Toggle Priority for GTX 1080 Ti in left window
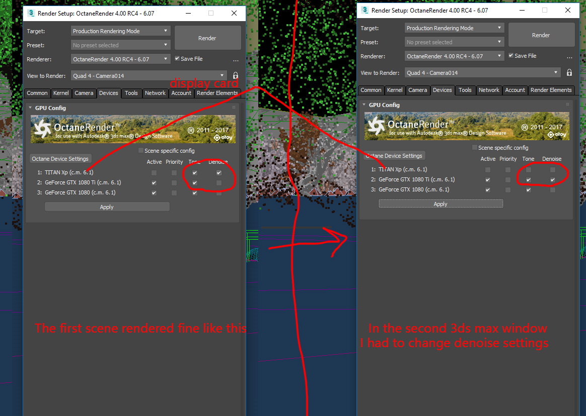This screenshot has height=416, width=586. pos(174,183)
